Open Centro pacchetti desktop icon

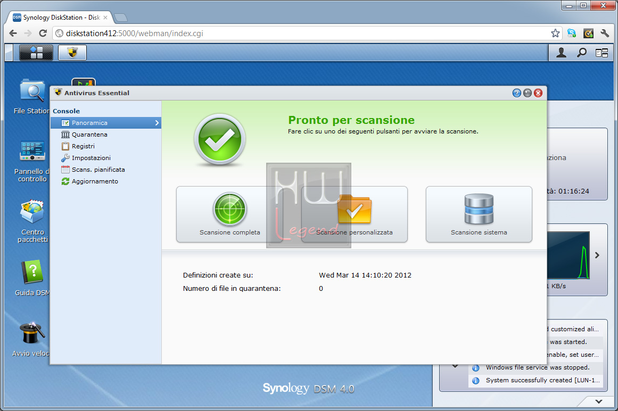32,222
